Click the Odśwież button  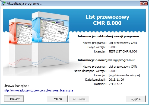14,99
